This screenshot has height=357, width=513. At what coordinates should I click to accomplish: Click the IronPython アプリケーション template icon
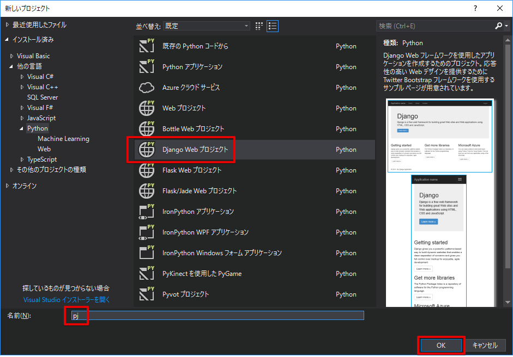[147, 212]
